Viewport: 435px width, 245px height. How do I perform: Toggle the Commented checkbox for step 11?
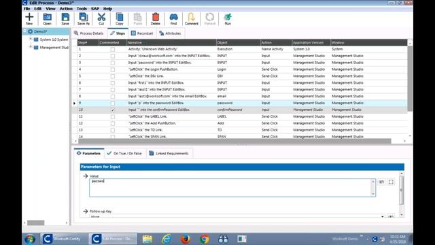point(113,116)
